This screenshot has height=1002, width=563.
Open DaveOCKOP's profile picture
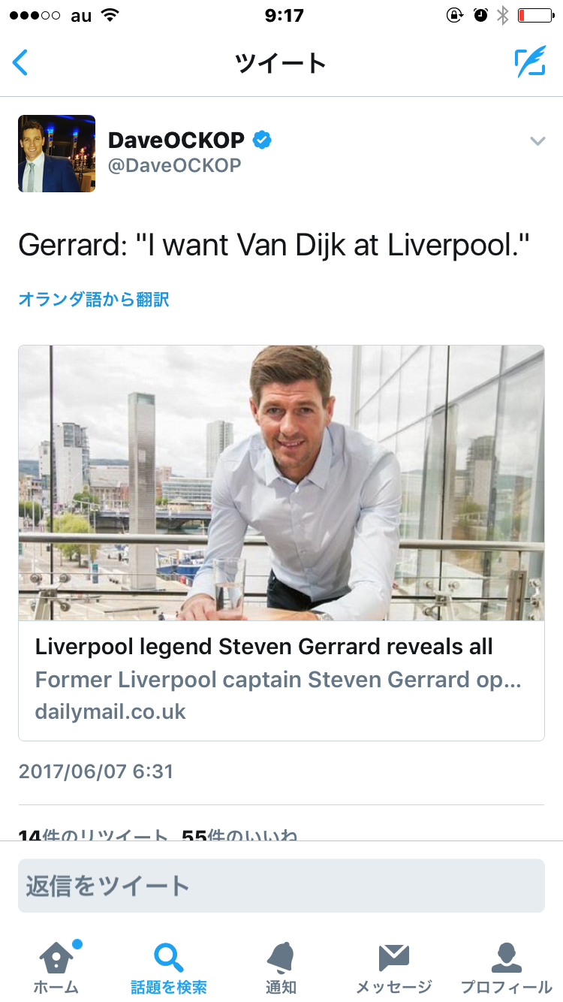(x=57, y=153)
